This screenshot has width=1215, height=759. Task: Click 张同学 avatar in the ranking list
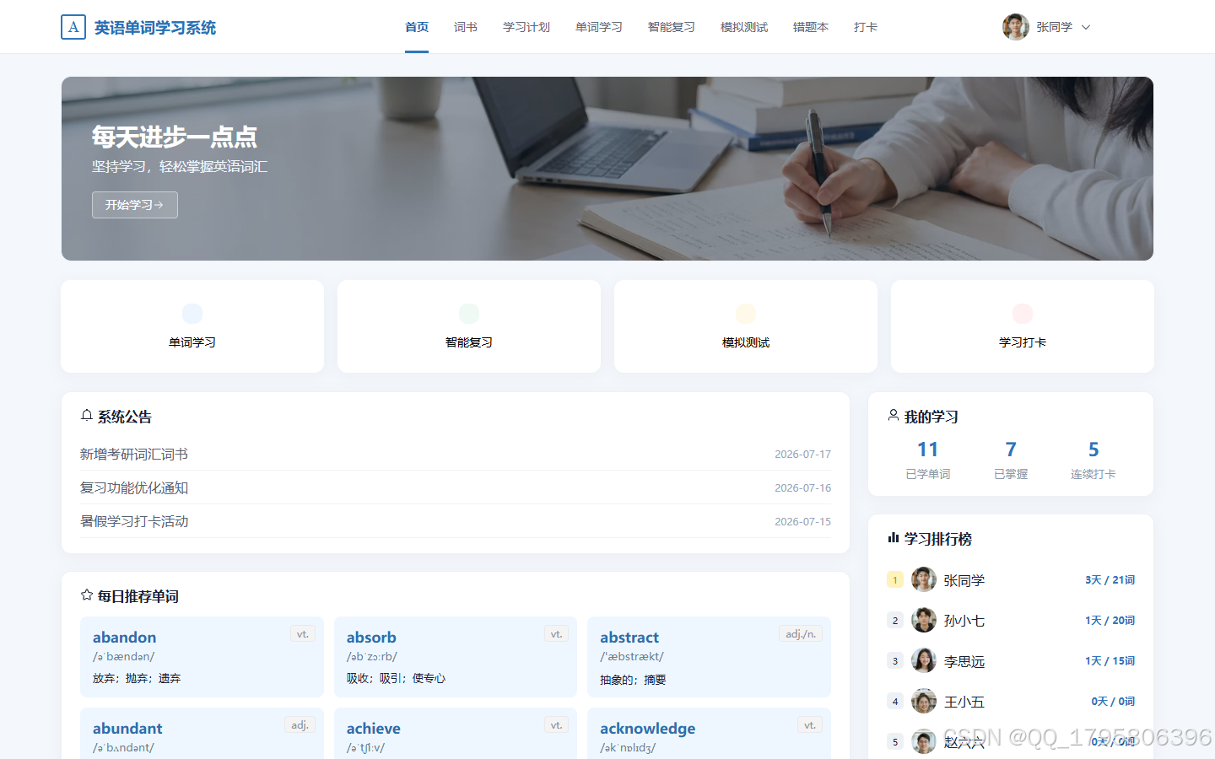(x=924, y=579)
